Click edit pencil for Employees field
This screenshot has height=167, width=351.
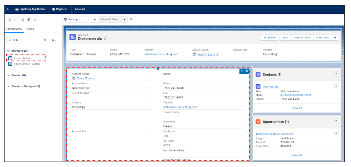pos(242,135)
